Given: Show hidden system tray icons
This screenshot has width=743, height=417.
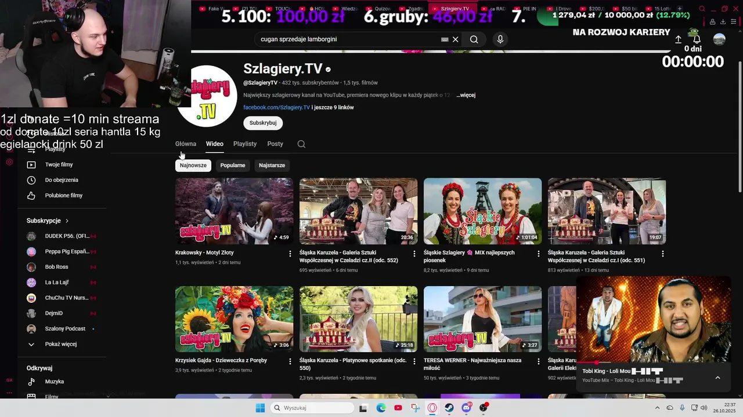Looking at the screenshot, I should pyautogui.click(x=658, y=408).
